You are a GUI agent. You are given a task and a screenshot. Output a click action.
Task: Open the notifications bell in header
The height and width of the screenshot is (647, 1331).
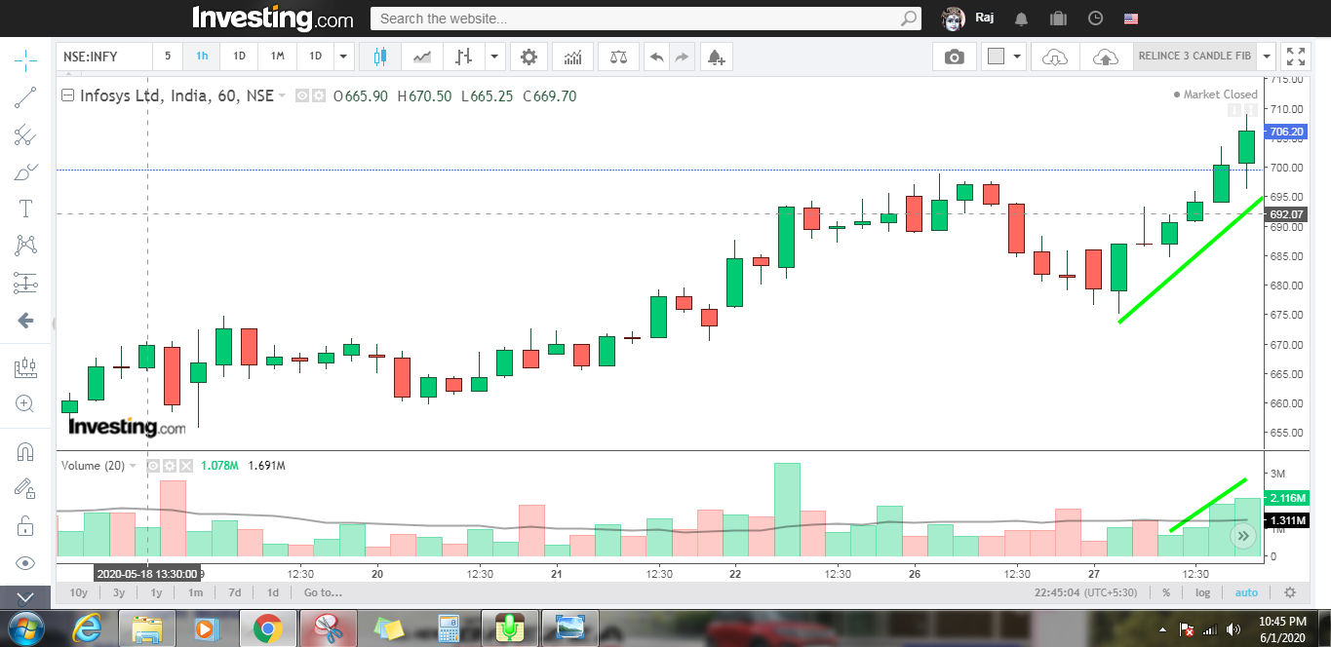(x=1022, y=19)
